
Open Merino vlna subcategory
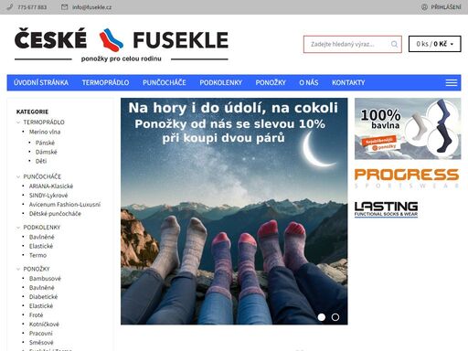45,132
